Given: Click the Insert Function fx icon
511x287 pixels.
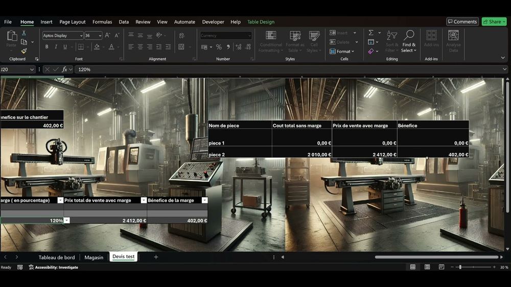Looking at the screenshot, I should point(64,69).
